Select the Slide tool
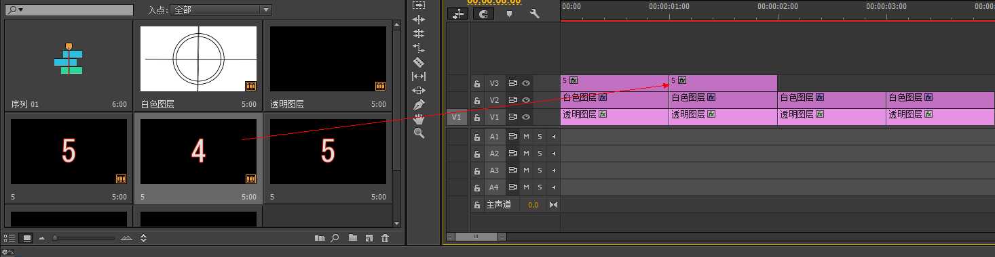 click(x=419, y=91)
